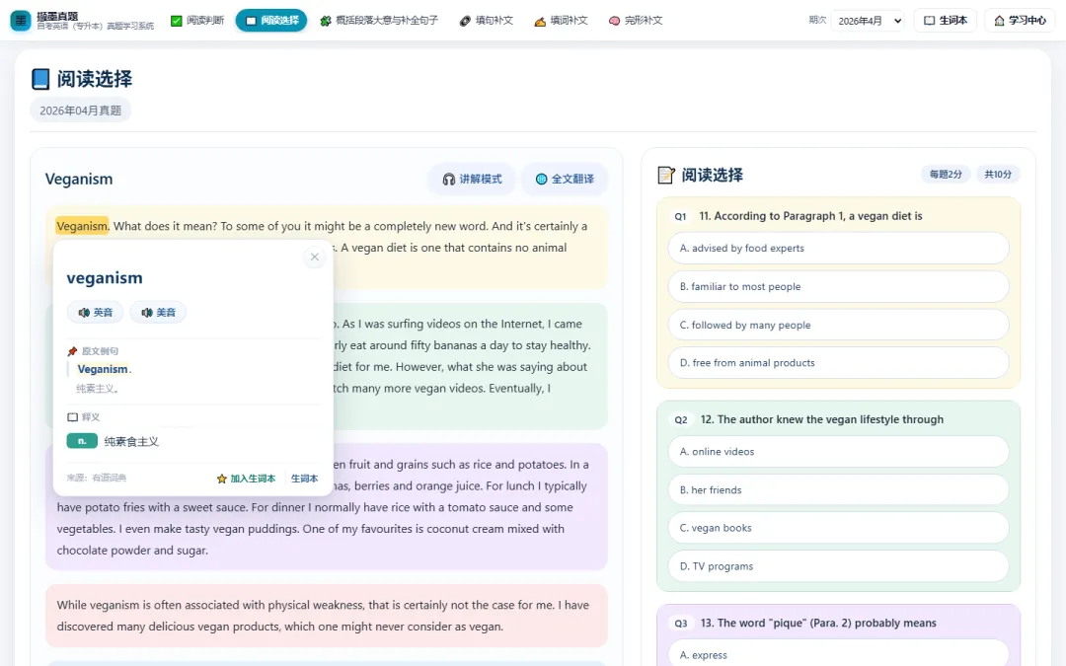
Task: Enable 讲解模式 for the passage
Action: (x=472, y=179)
